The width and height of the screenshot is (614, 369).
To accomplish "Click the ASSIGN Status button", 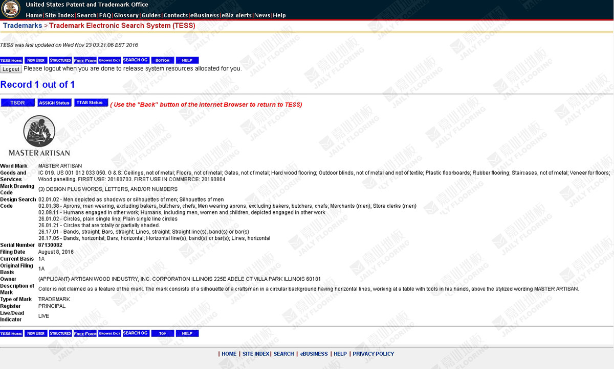I will click(54, 103).
